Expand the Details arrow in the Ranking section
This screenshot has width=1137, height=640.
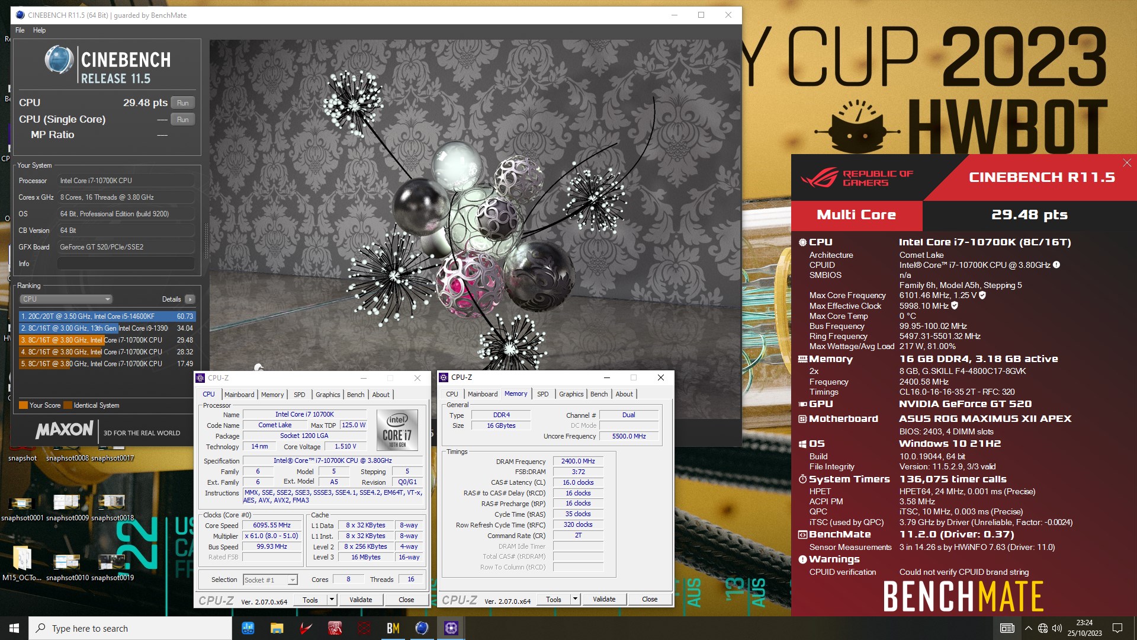click(x=190, y=299)
